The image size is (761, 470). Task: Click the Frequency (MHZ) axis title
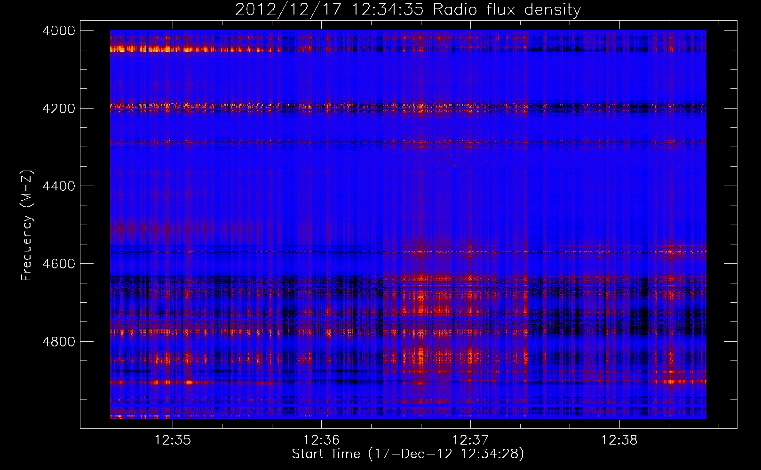tap(27, 226)
